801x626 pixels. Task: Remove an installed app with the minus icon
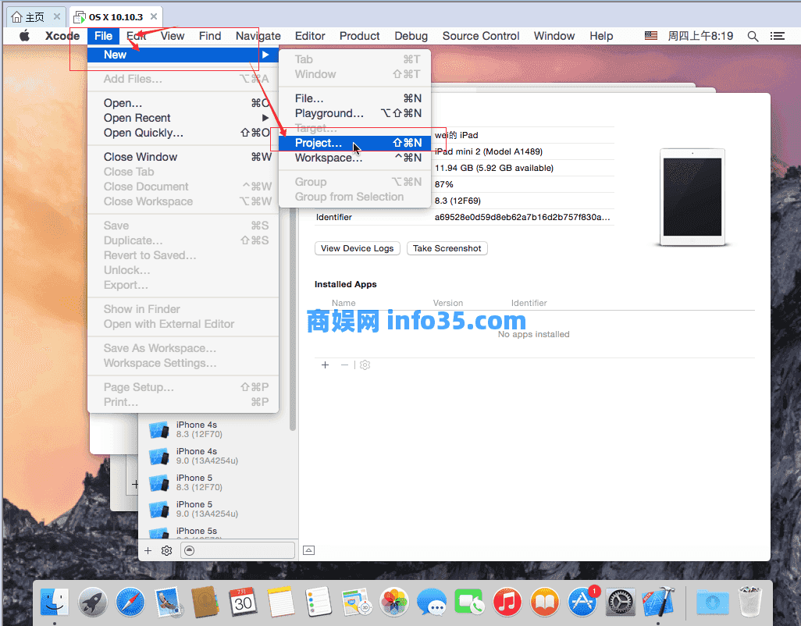click(344, 365)
